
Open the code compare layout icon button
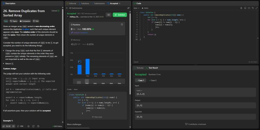tap(109, 15)
